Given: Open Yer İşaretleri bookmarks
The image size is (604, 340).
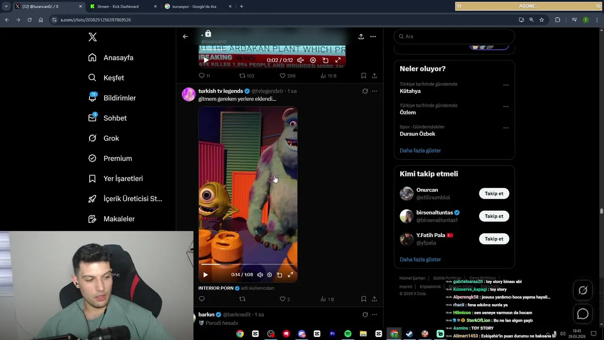Looking at the screenshot, I should coord(116,178).
